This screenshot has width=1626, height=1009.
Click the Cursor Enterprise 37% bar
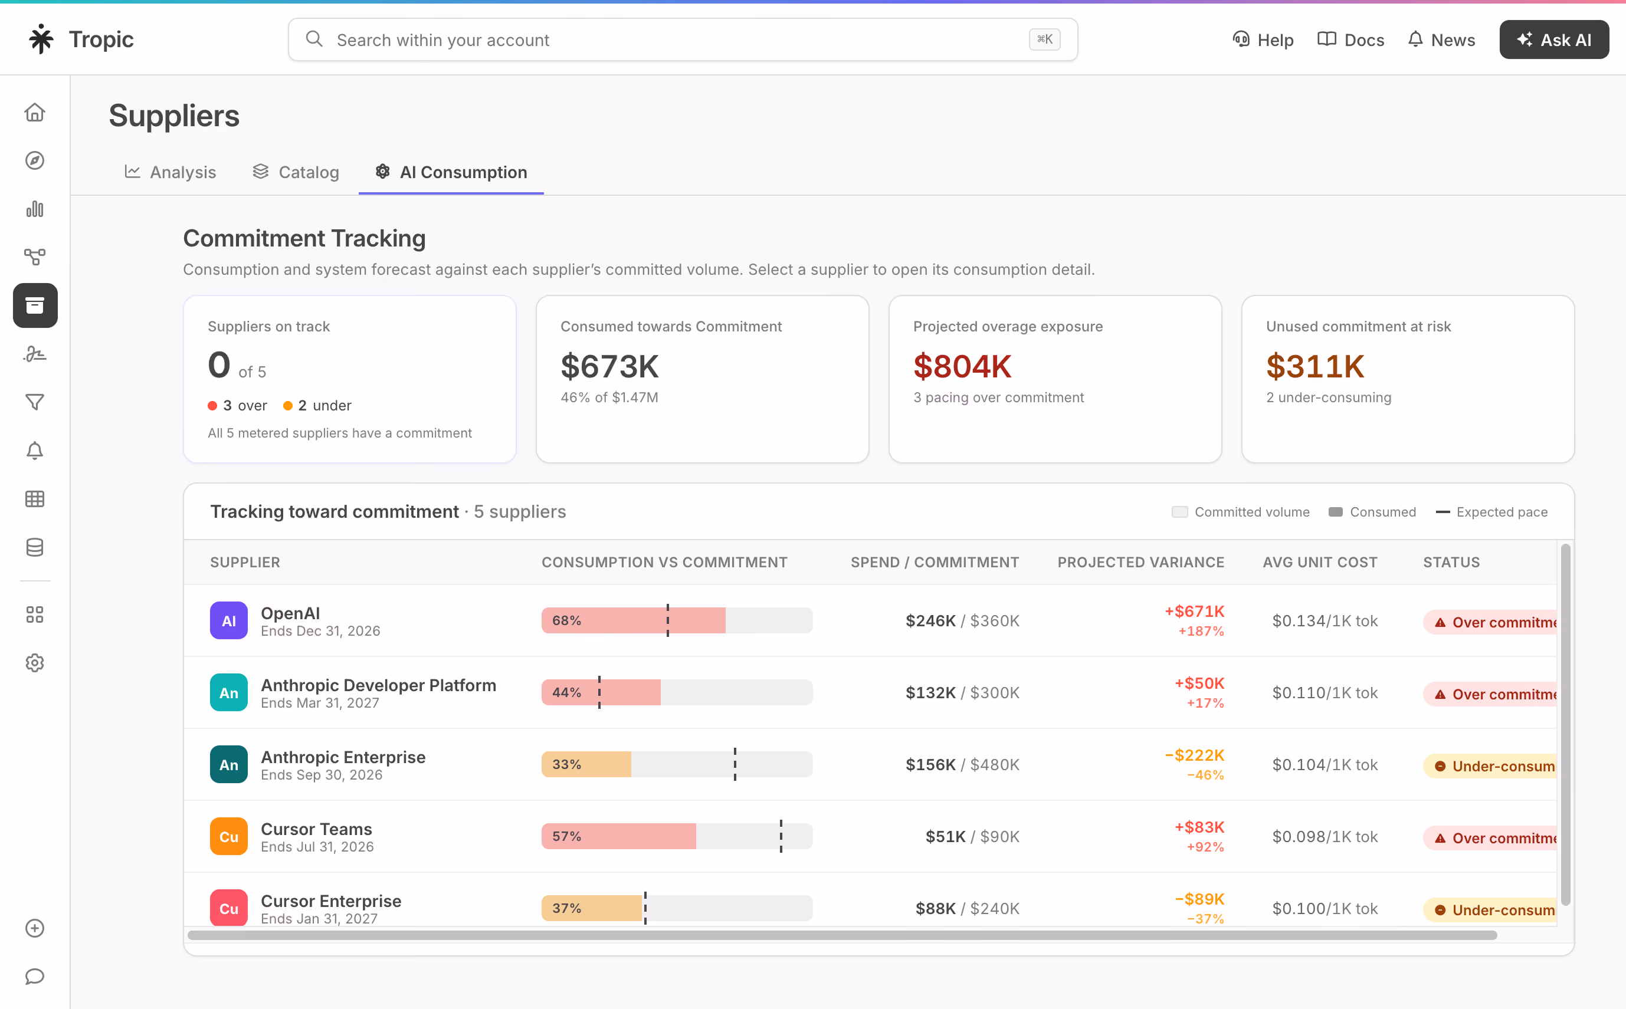pos(677,908)
